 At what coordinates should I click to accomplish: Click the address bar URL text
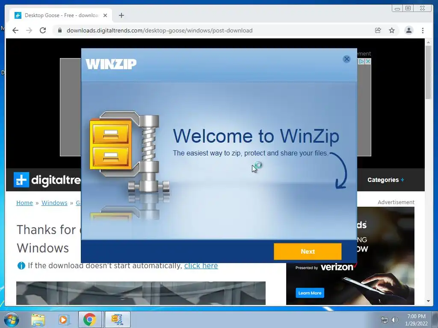point(160,30)
